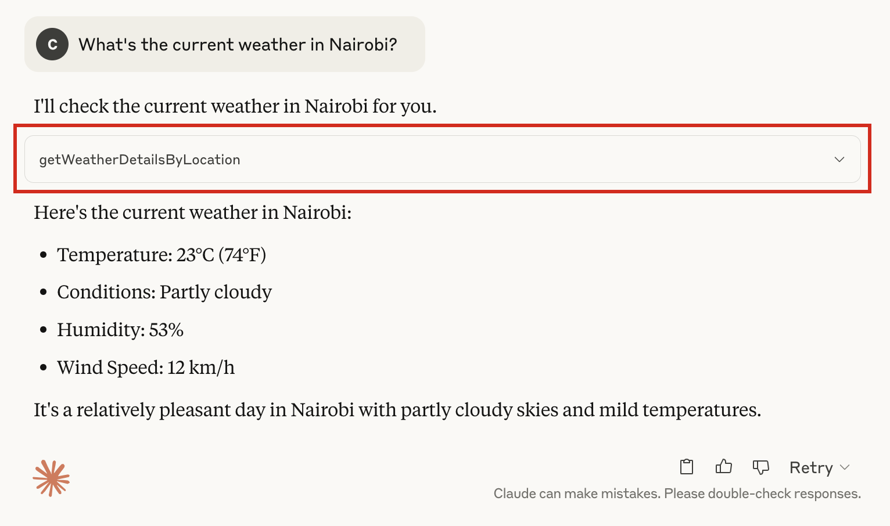Select the user's Nairobi weather question bubble

pos(225,44)
